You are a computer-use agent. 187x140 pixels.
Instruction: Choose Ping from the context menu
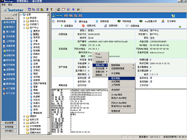click(100, 54)
